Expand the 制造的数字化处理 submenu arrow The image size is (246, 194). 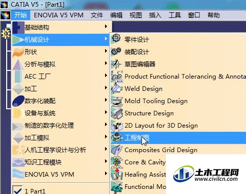106,125
